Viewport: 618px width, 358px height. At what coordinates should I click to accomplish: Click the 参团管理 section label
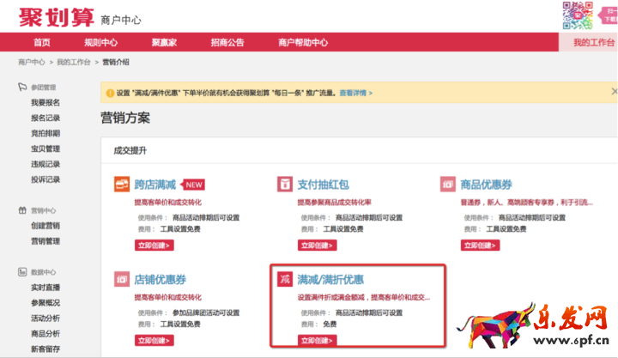click(44, 87)
